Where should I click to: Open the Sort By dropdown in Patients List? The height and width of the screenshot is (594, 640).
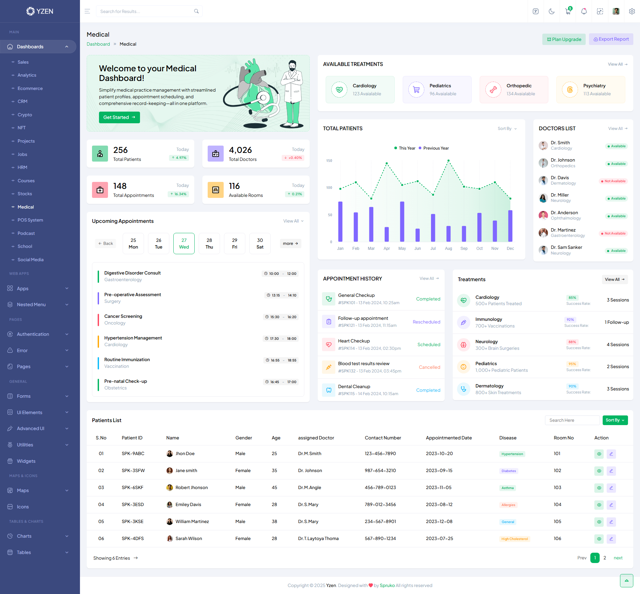[615, 420]
